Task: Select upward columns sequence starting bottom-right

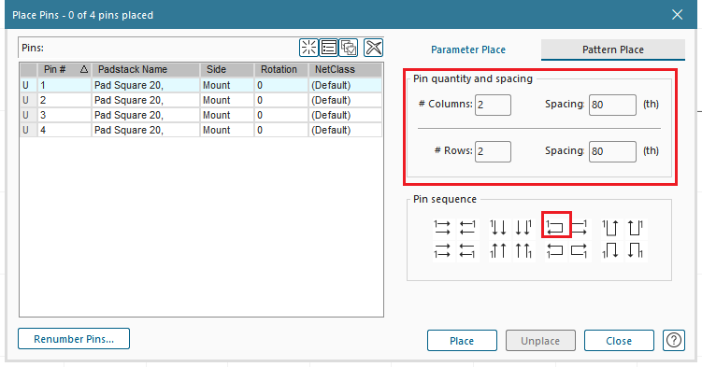Action: pos(523,251)
